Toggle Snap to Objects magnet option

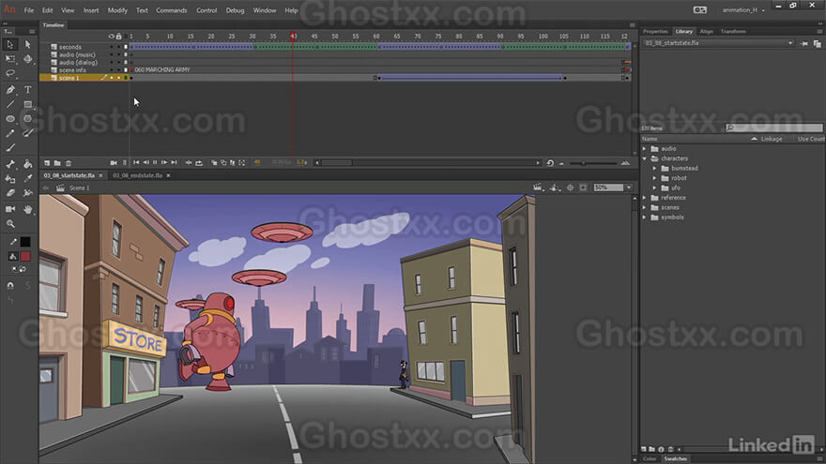tap(10, 286)
